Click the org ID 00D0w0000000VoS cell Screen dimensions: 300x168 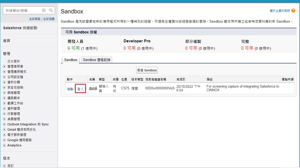[x=160, y=88]
